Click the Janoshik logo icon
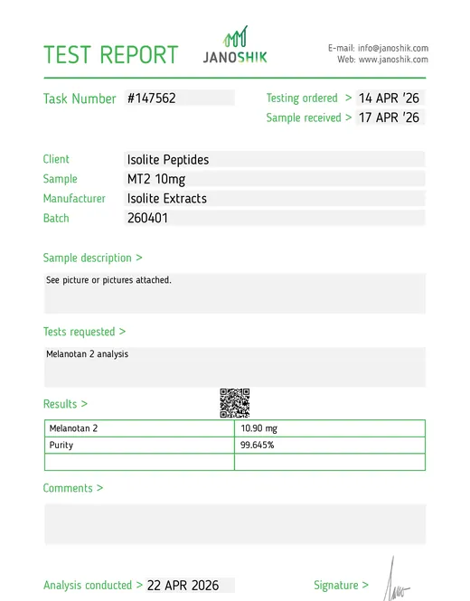 (x=235, y=37)
